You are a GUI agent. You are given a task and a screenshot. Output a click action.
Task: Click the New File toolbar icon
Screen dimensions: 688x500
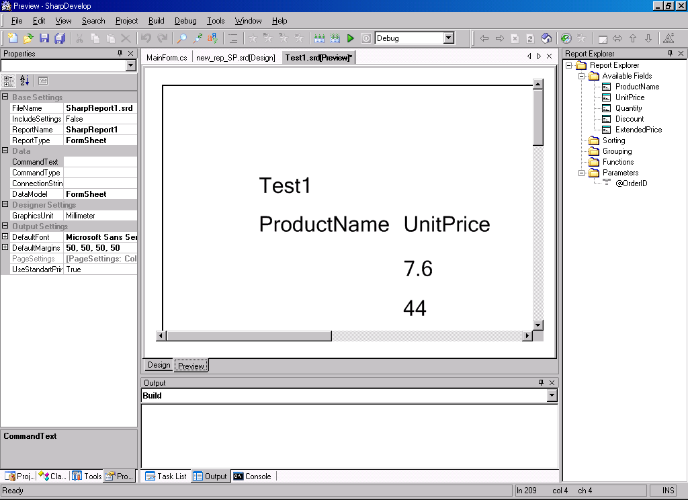[x=12, y=38]
